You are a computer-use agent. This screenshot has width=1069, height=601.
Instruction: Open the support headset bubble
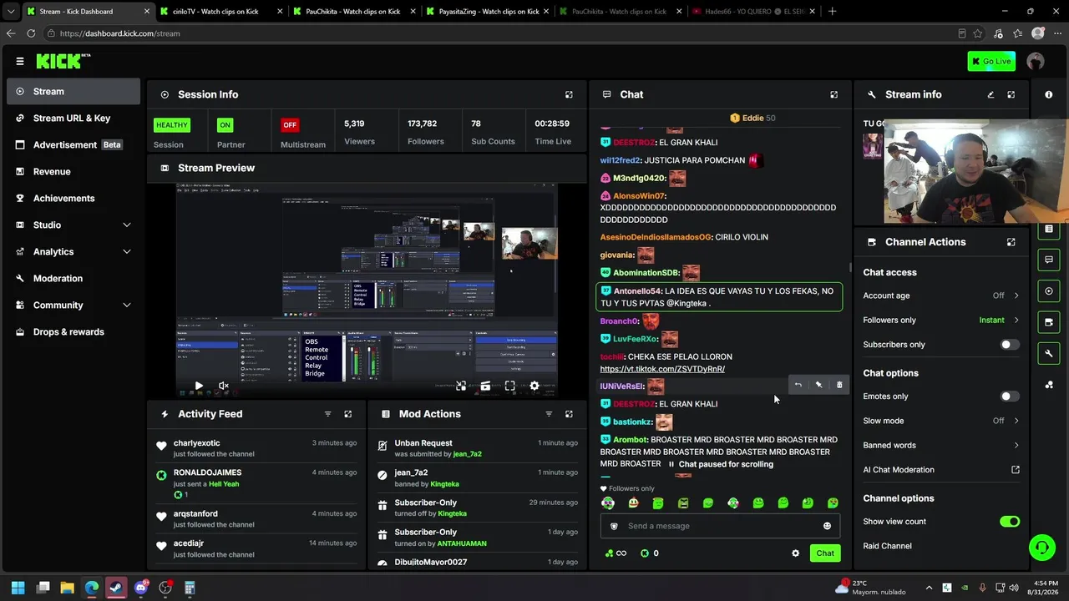coord(1041,548)
